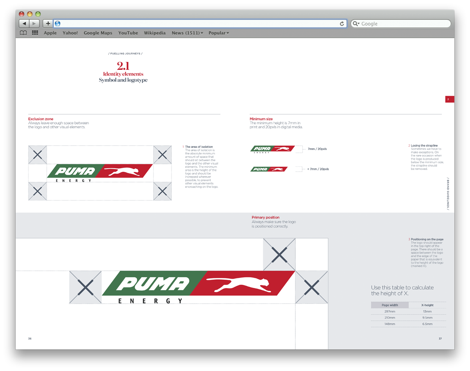Select the Yahoo! bookmark
470x371 pixels.
coord(70,33)
